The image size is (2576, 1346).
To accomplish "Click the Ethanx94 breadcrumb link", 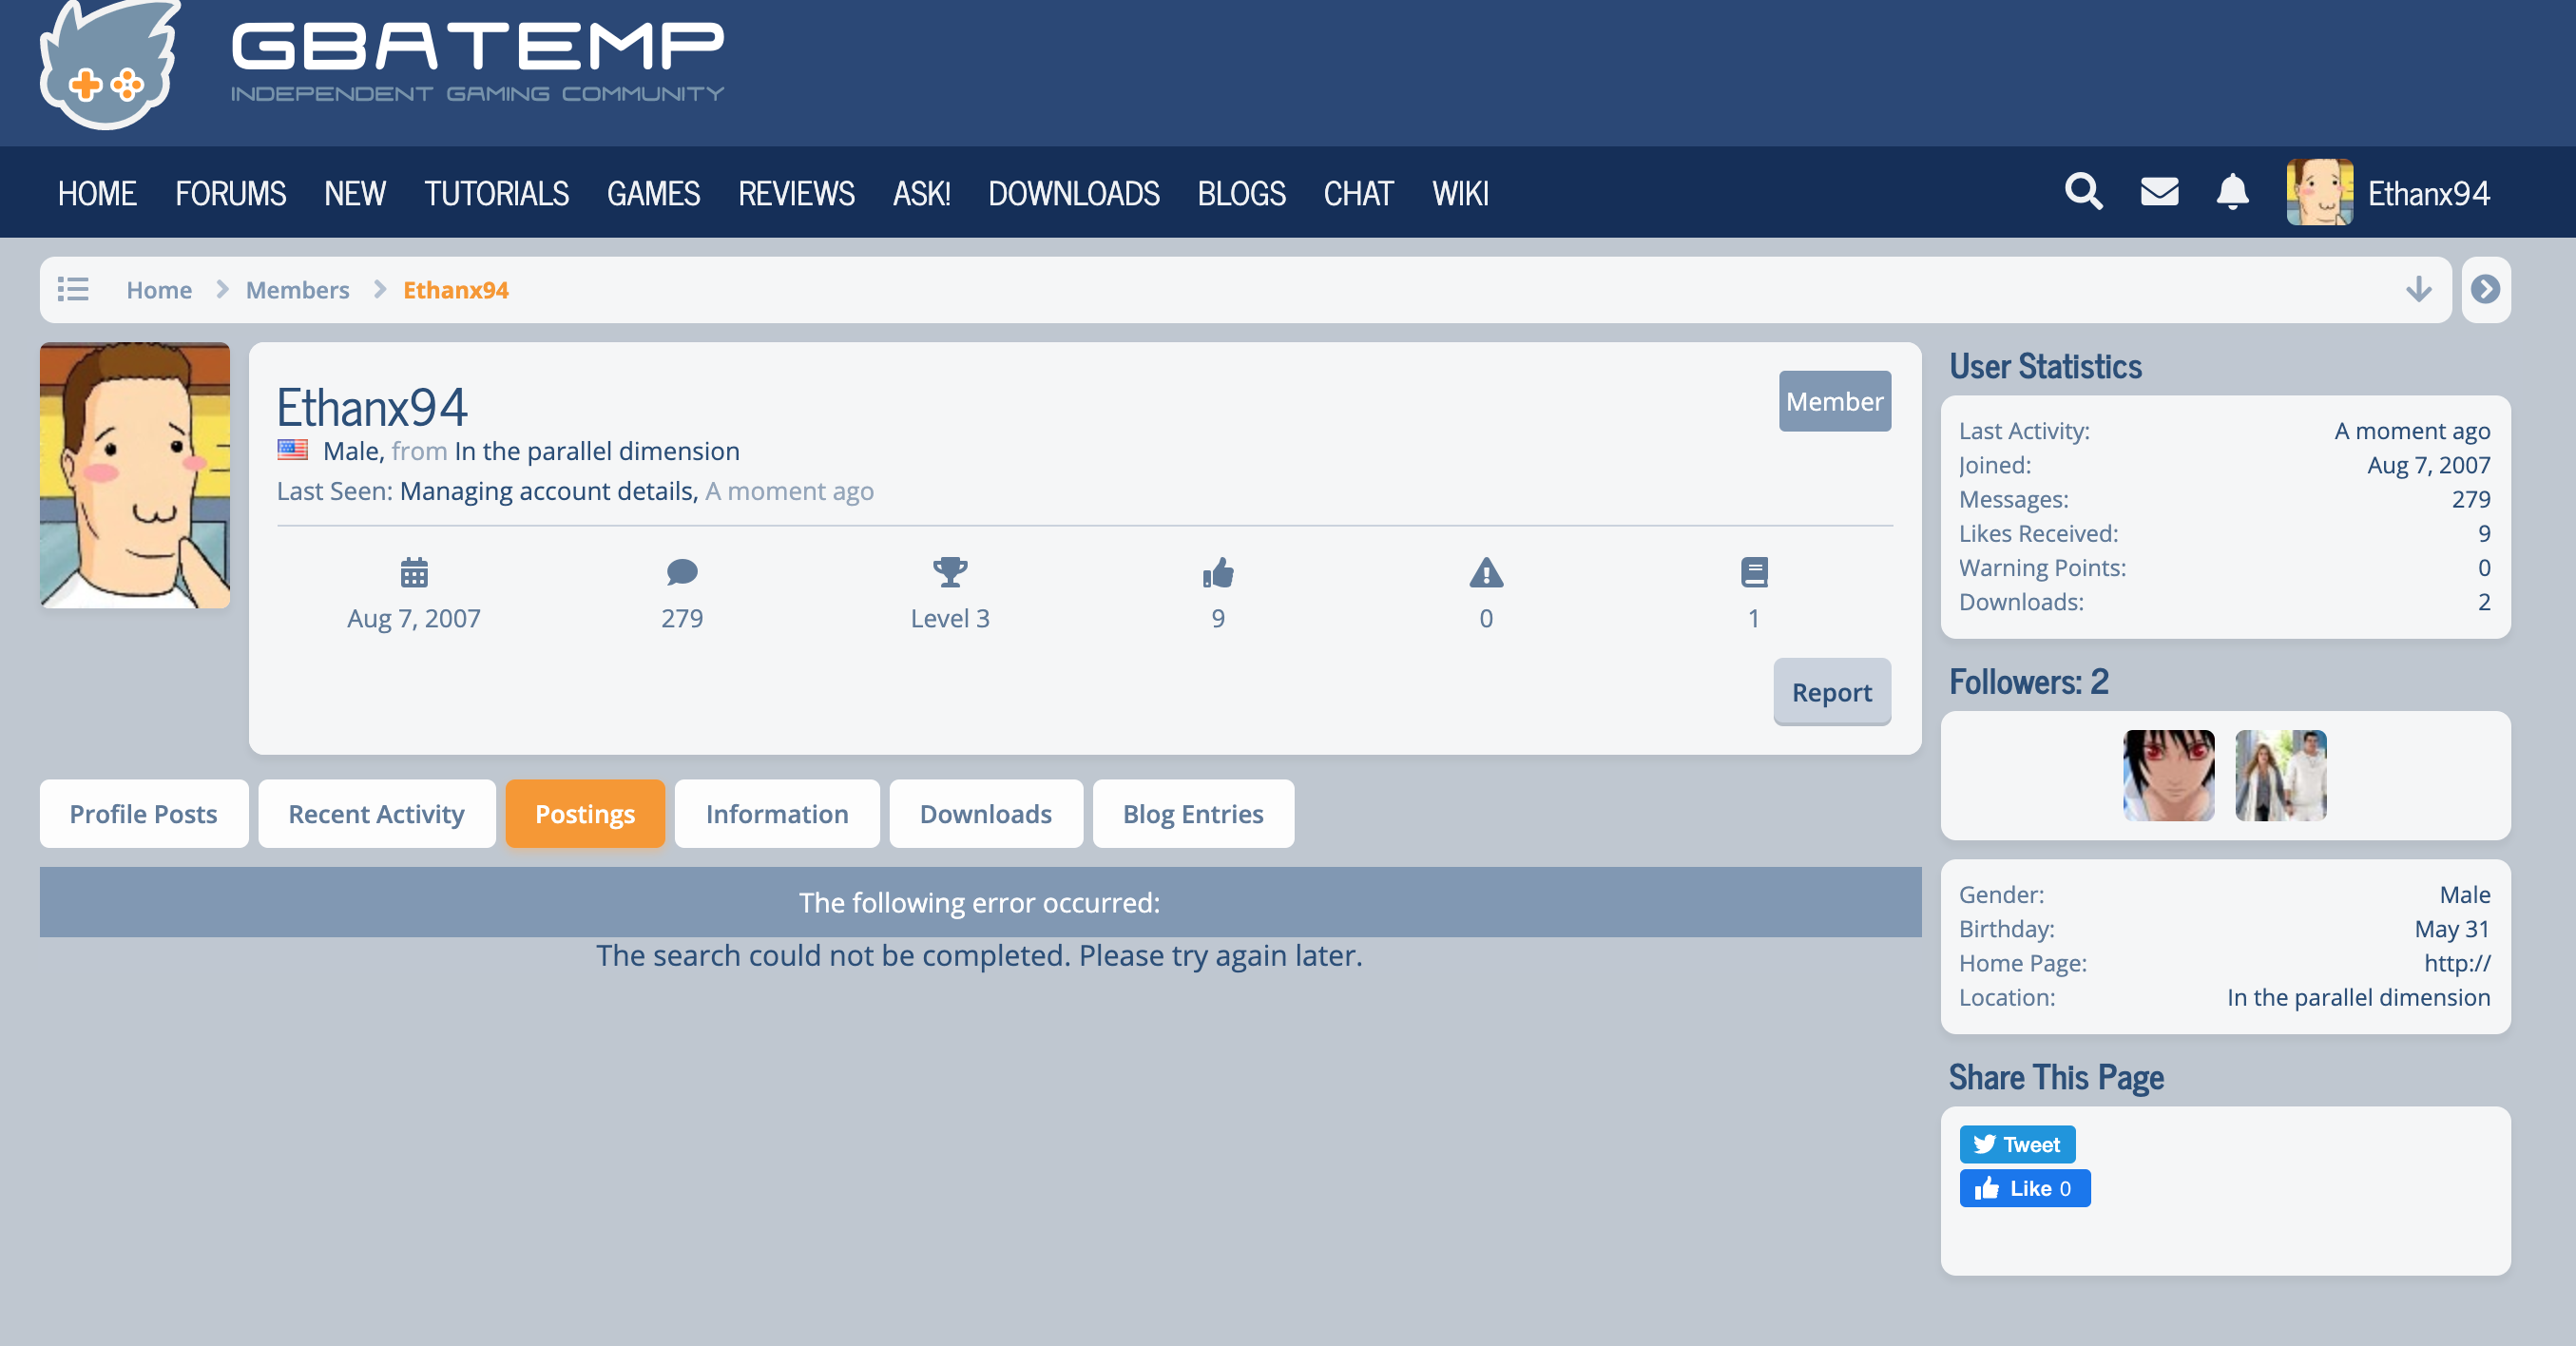I will coord(456,290).
